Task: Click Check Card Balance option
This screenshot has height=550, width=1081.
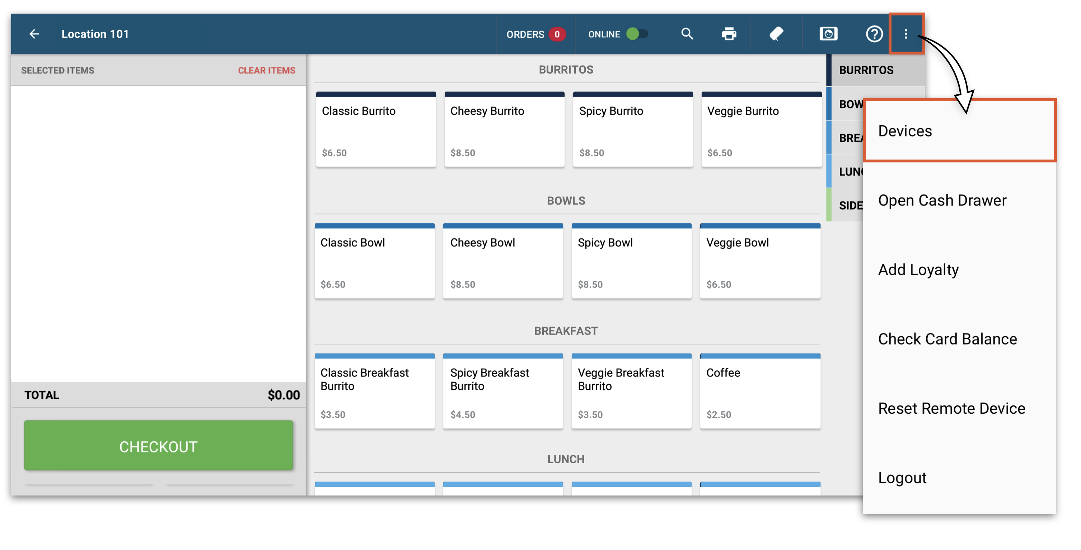Action: pyautogui.click(x=947, y=339)
